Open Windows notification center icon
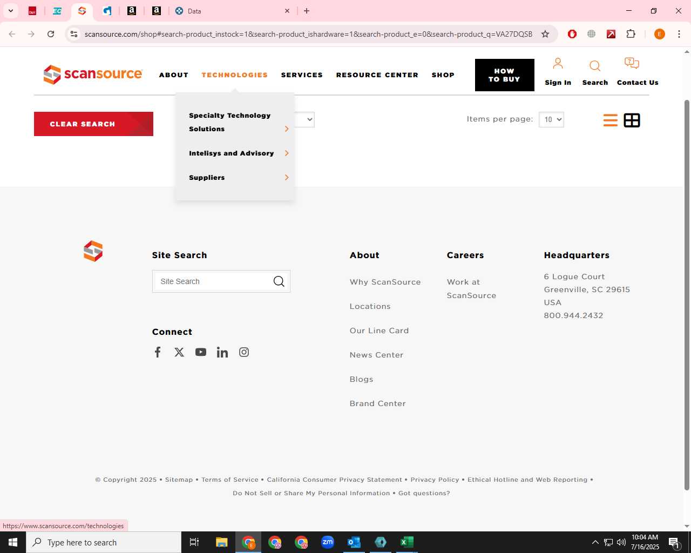Viewport: 691px width, 553px height. 674,542
